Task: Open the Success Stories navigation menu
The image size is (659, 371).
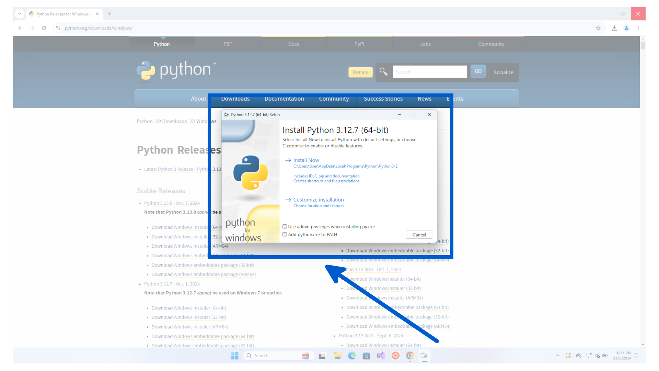Action: [383, 99]
